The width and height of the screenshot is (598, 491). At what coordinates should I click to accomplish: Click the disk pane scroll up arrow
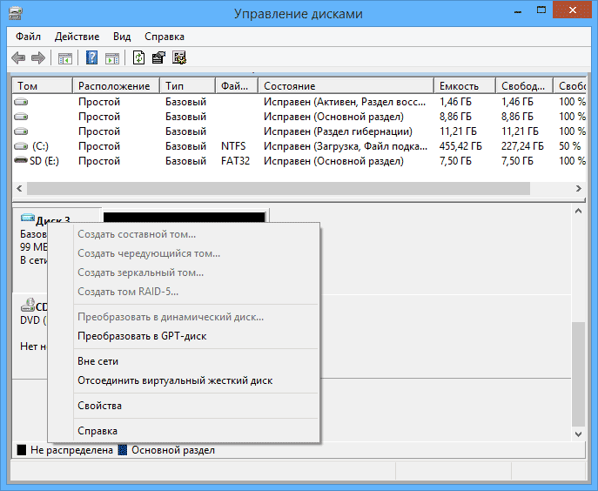(x=579, y=211)
